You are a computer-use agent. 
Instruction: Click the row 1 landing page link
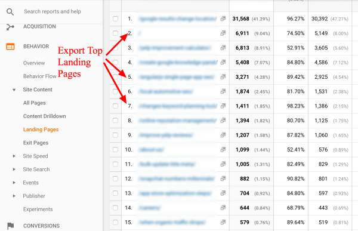point(178,19)
